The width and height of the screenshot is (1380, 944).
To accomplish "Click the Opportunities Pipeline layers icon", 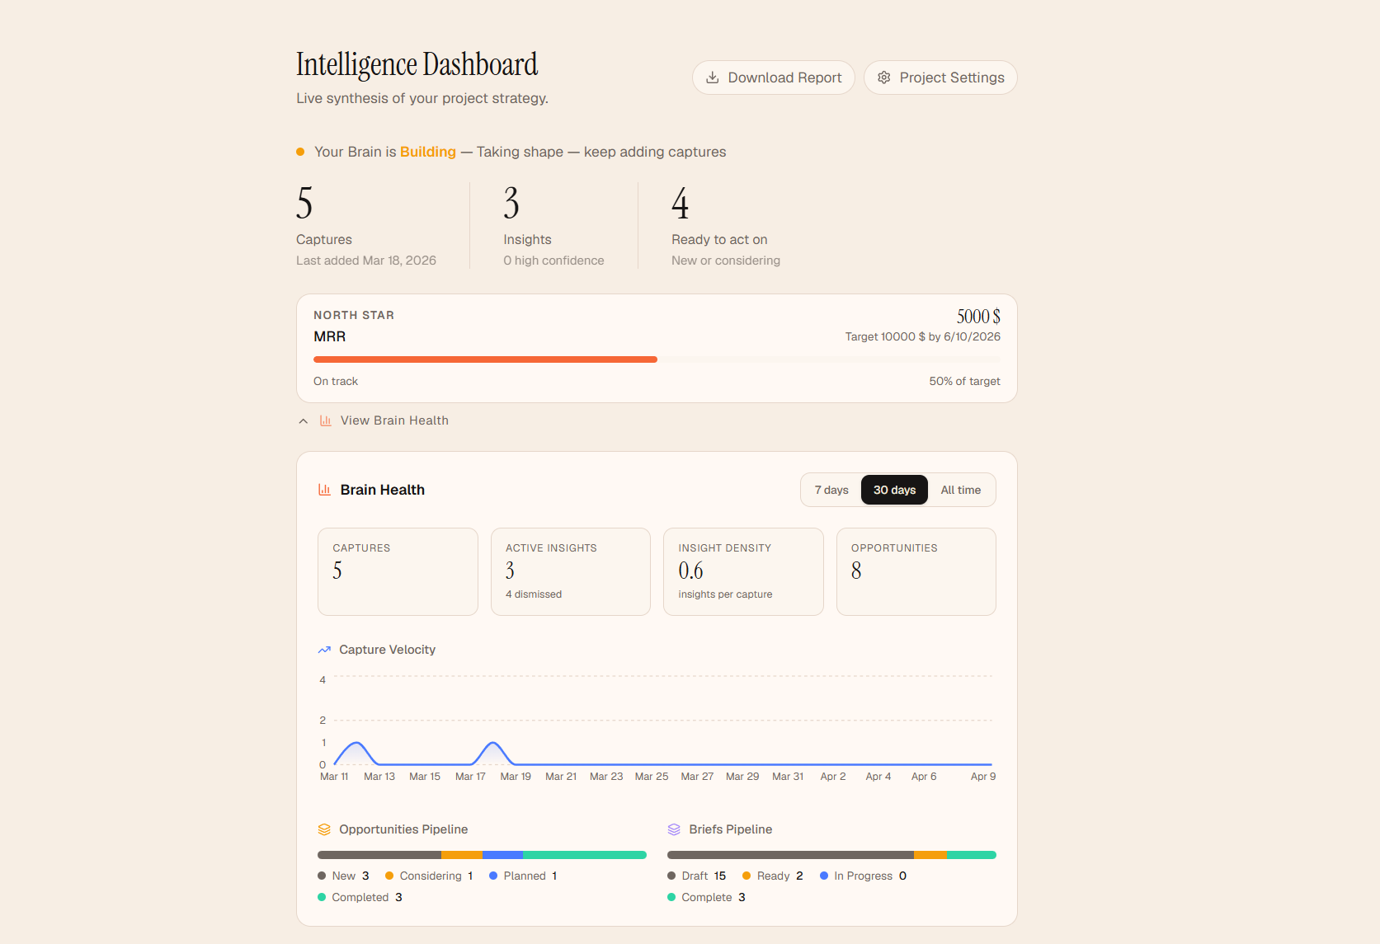I will click(324, 829).
